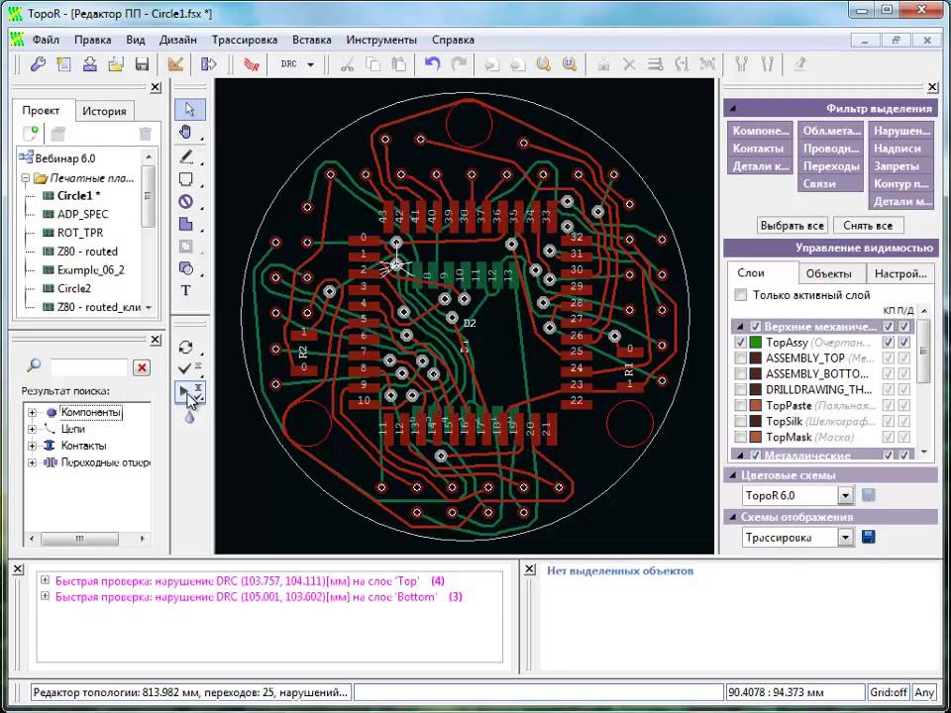Choose the keepout circle-slash tool

[x=186, y=202]
